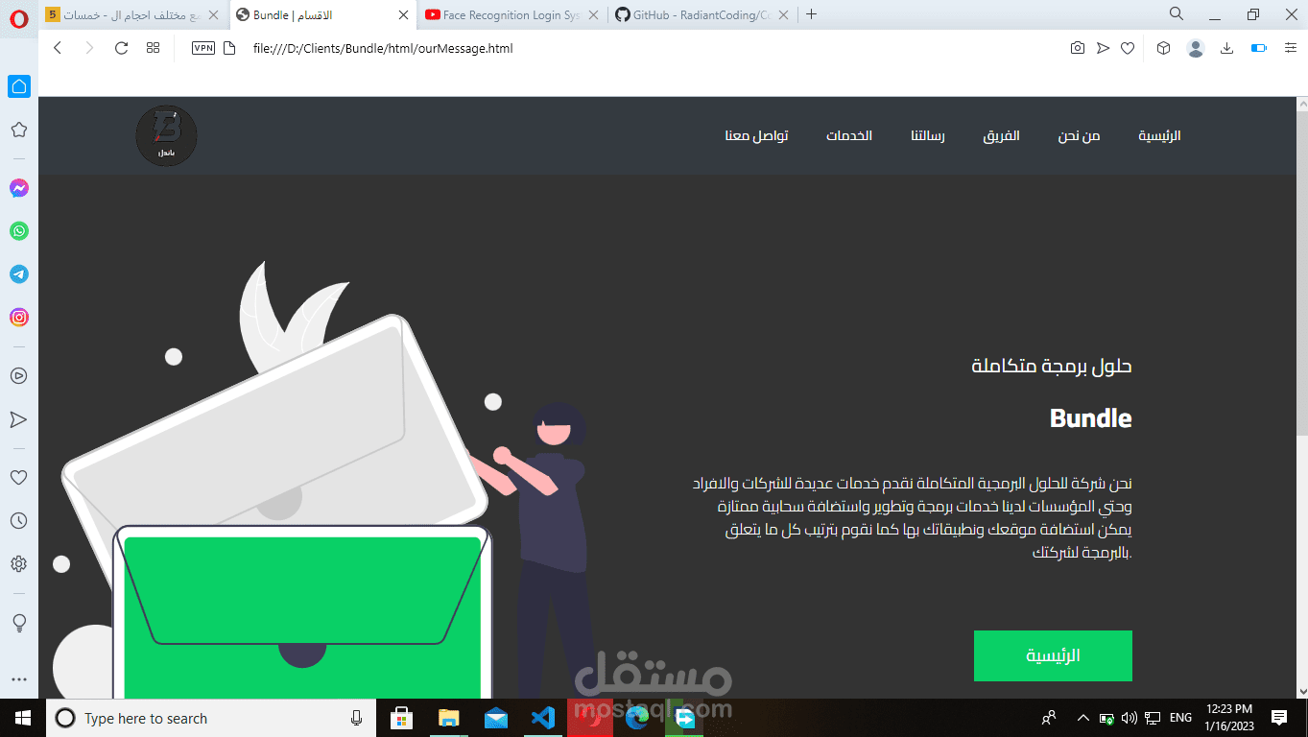The image size is (1308, 737).
Task: Open Microsoft Store from the taskbar
Action: pos(401,718)
